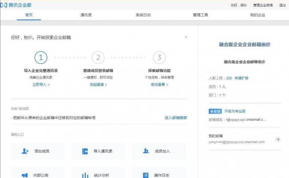Click the 导入通讯录 import icon
The width and height of the screenshot is (289, 178).
coord(85,151)
